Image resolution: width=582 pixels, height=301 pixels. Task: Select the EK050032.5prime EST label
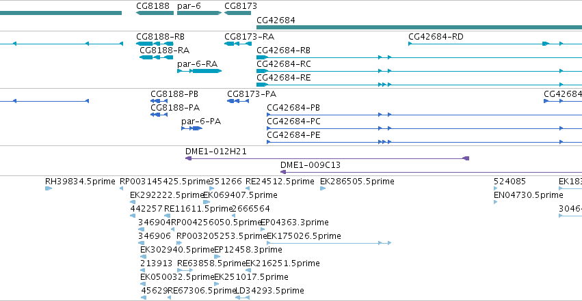tap(177, 277)
